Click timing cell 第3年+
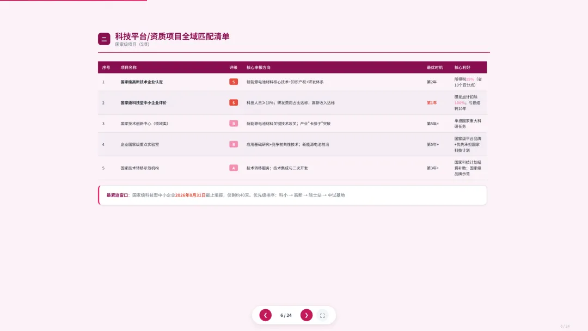The width and height of the screenshot is (588, 331). (x=433, y=168)
